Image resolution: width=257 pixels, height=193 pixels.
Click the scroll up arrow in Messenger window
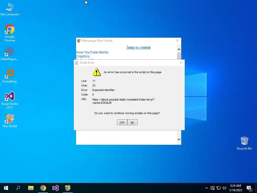(x=179, y=50)
